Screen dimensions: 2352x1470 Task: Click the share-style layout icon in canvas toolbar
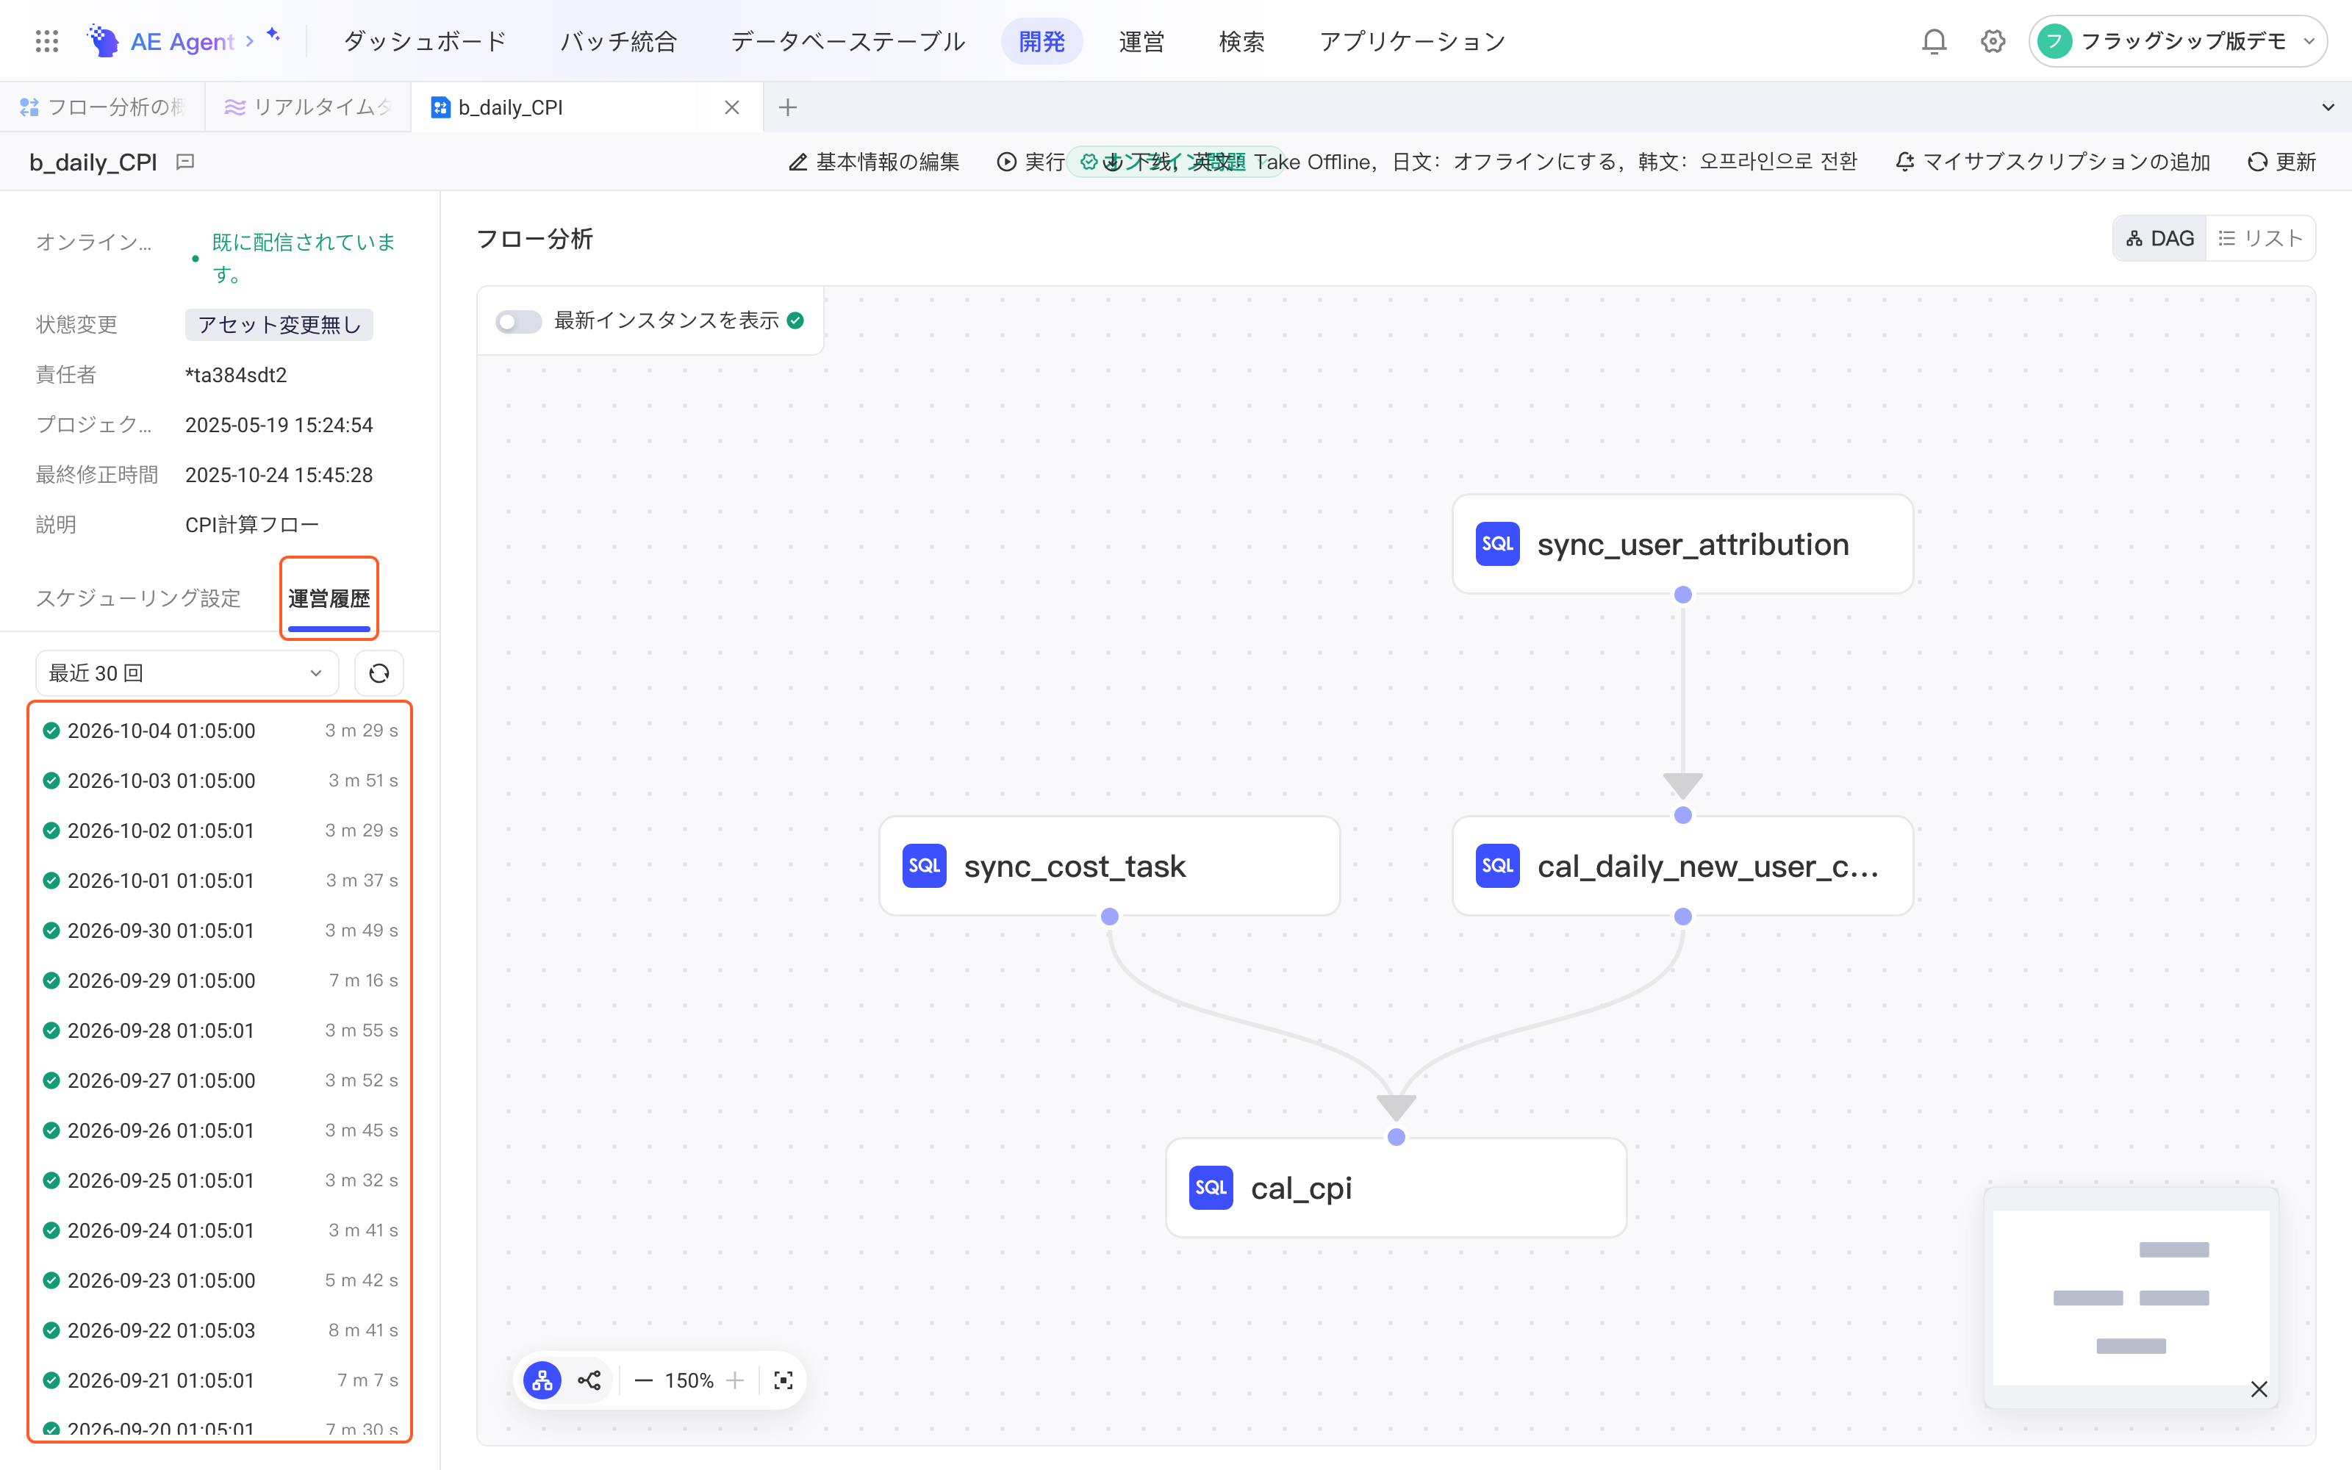coord(589,1380)
